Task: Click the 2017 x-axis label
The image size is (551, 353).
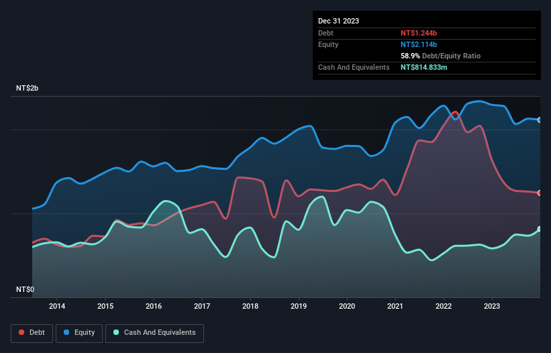Action: click(202, 306)
